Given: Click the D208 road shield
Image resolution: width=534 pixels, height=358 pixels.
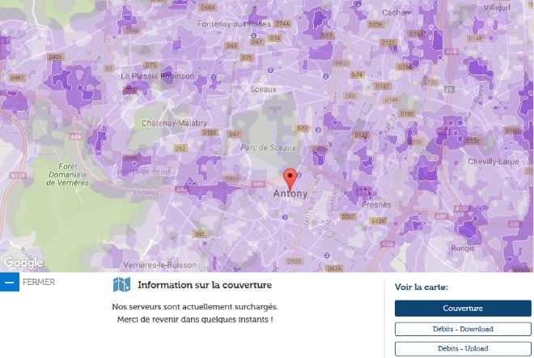Looking at the screenshot, I should (x=473, y=141).
